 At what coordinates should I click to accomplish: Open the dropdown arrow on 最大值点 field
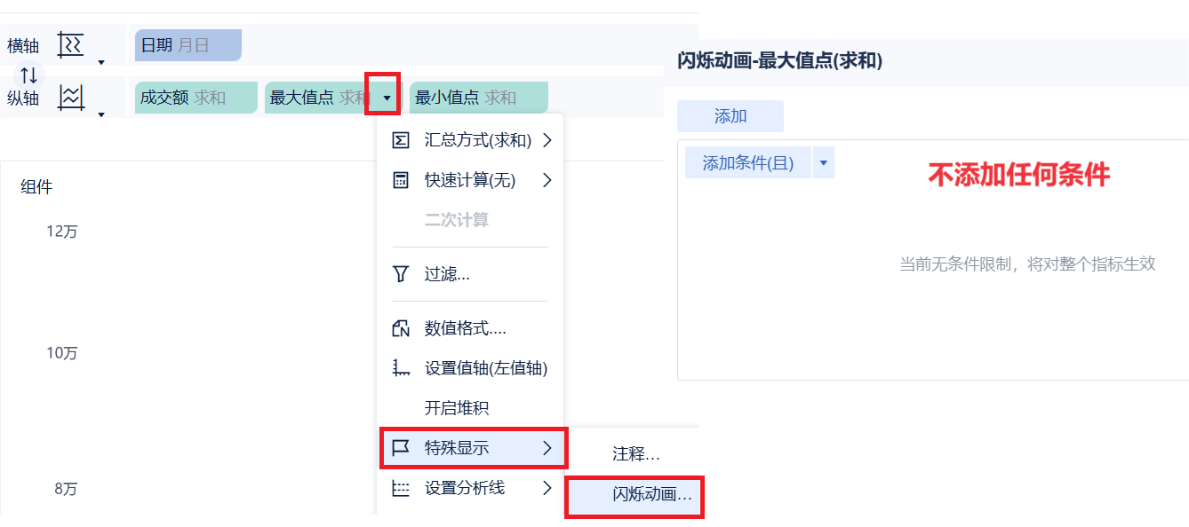click(387, 98)
